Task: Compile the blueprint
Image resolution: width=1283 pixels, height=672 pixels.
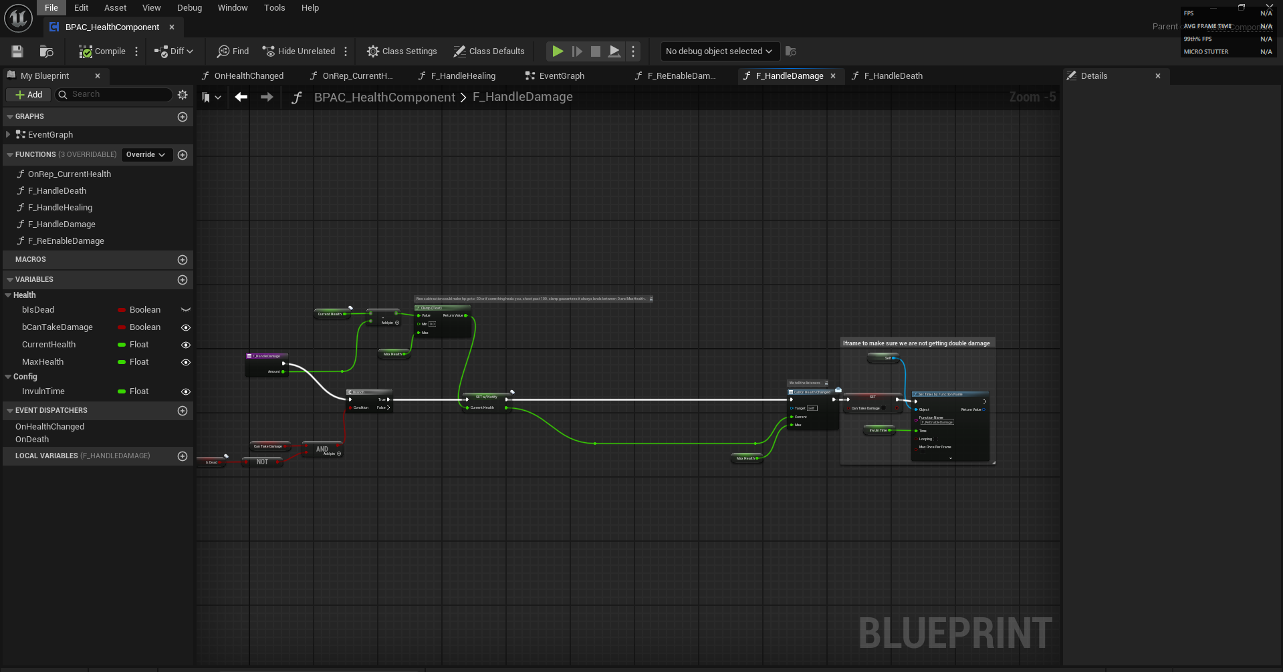Action: click(x=102, y=51)
